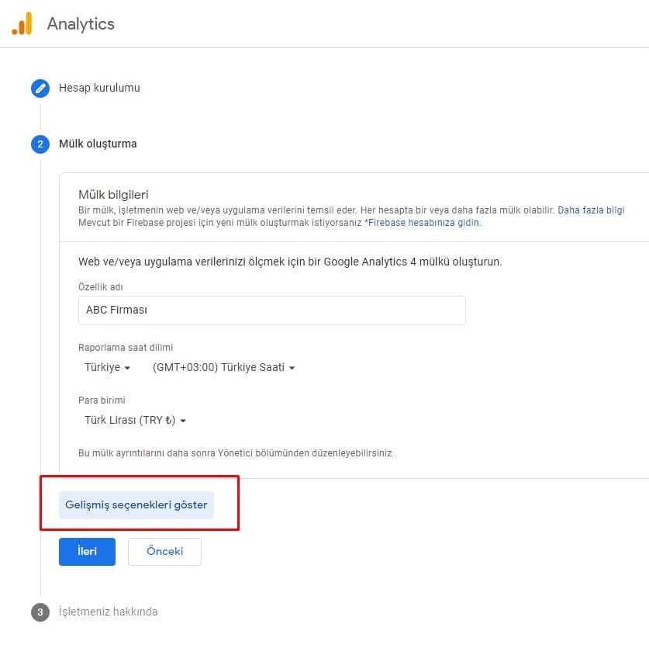
Task: Focus the Özellik adı input field
Action: coord(272,310)
